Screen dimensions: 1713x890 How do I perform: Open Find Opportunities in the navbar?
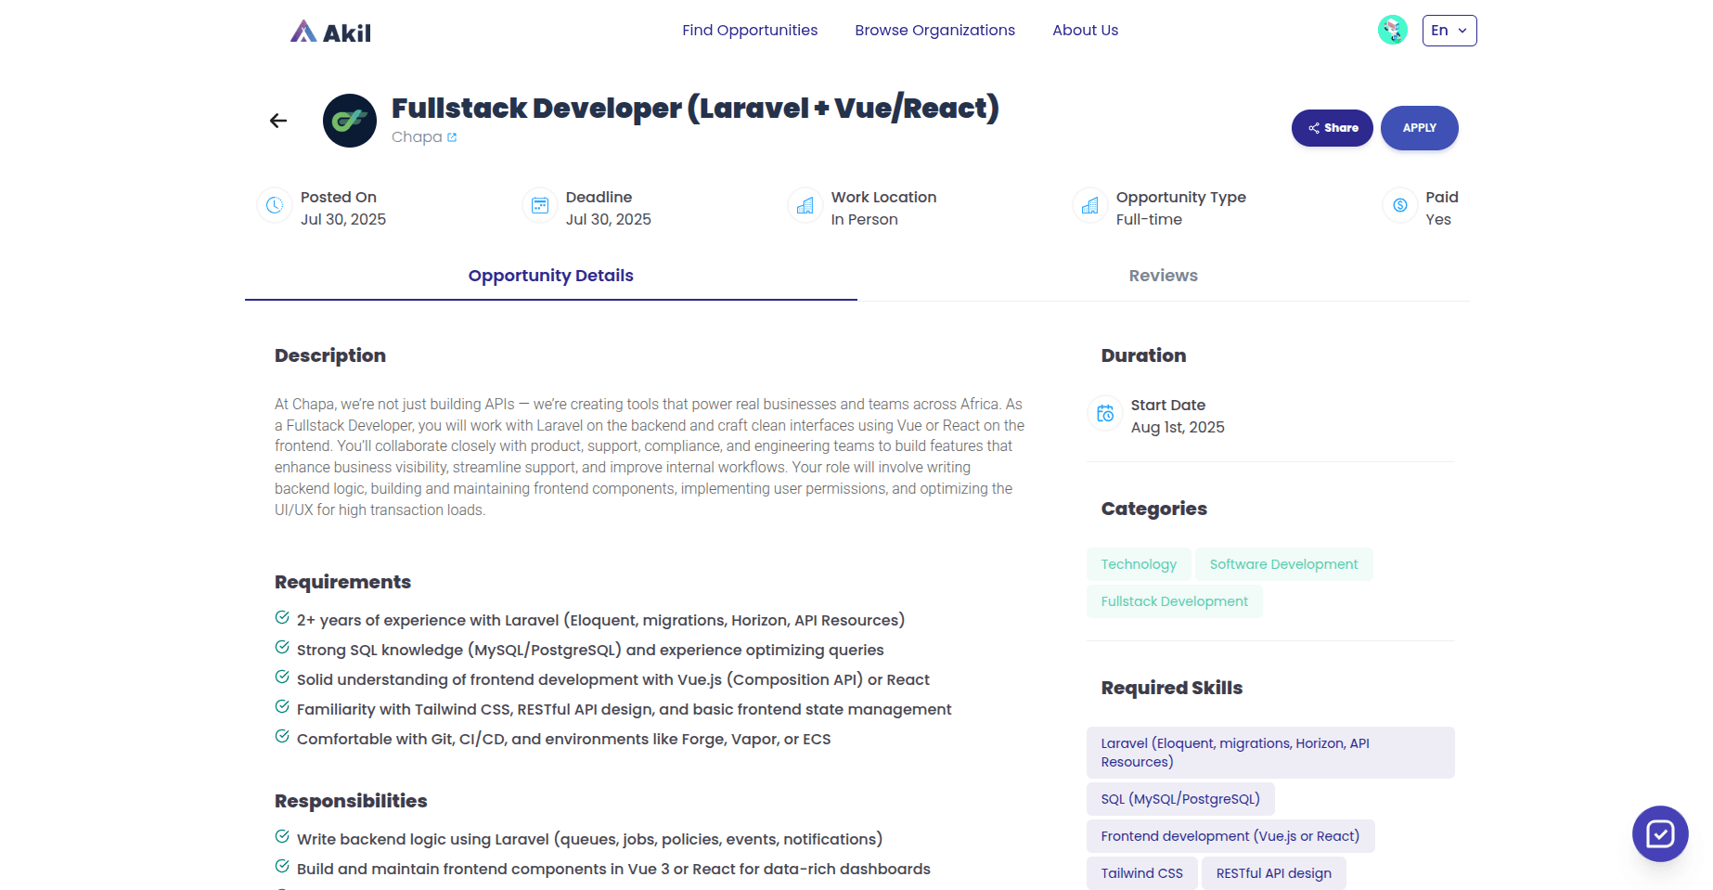(750, 31)
